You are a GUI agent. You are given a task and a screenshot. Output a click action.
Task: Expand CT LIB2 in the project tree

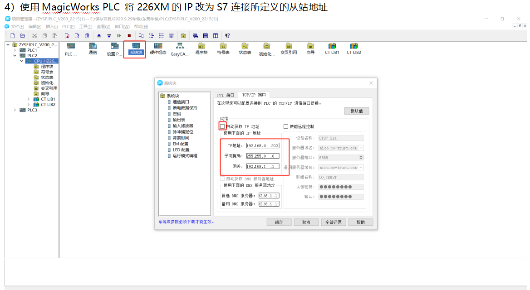tap(29, 104)
